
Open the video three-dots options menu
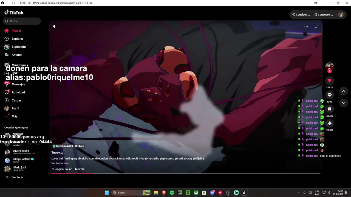(x=306, y=26)
